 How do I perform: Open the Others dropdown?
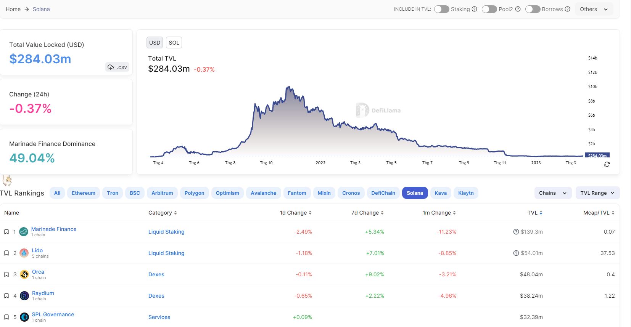click(x=594, y=9)
